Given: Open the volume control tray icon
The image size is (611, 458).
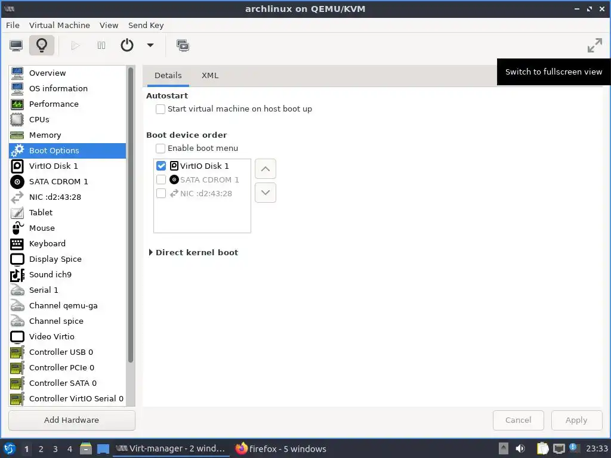Looking at the screenshot, I should [520, 448].
